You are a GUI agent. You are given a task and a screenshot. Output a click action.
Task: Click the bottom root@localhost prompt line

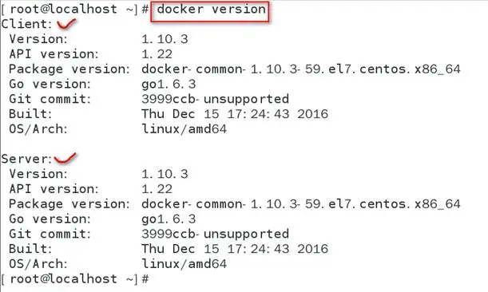point(75,279)
